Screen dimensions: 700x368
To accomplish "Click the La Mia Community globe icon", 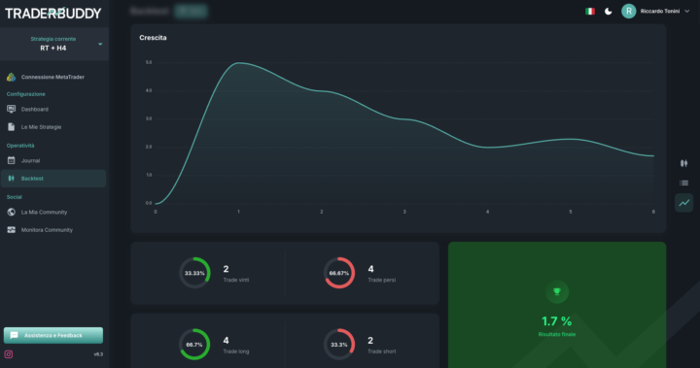I will 11,213.
